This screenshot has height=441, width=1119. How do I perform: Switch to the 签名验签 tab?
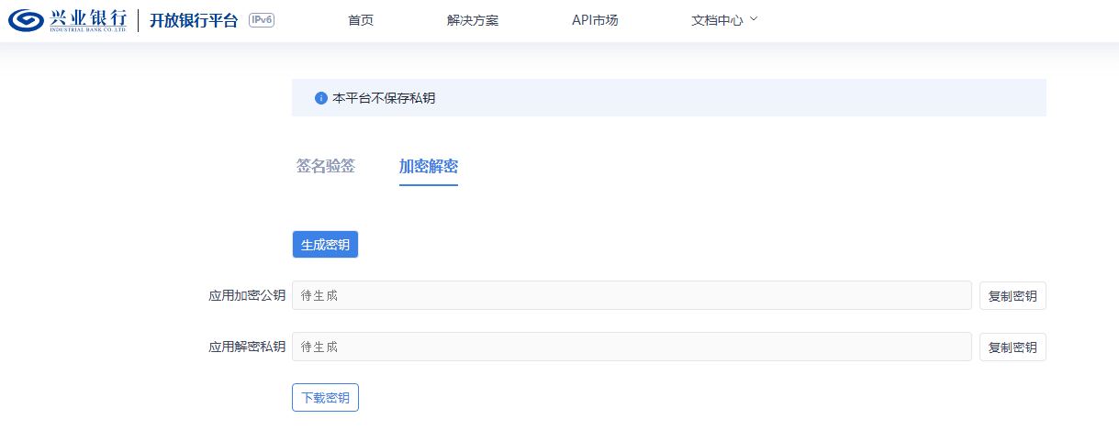[x=326, y=166]
